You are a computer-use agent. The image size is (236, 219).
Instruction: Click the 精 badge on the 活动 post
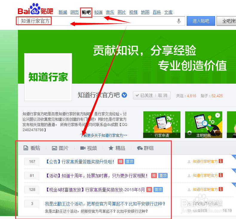click(x=154, y=175)
